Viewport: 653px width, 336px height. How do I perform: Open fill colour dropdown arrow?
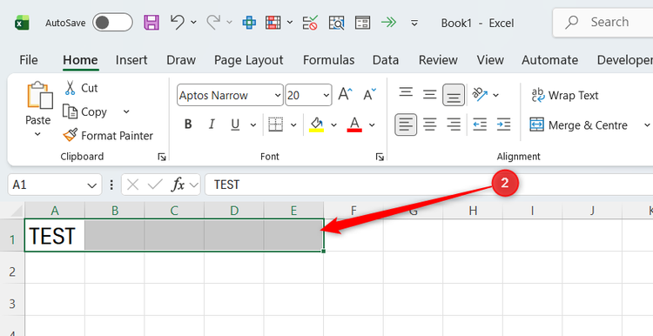[x=333, y=124]
